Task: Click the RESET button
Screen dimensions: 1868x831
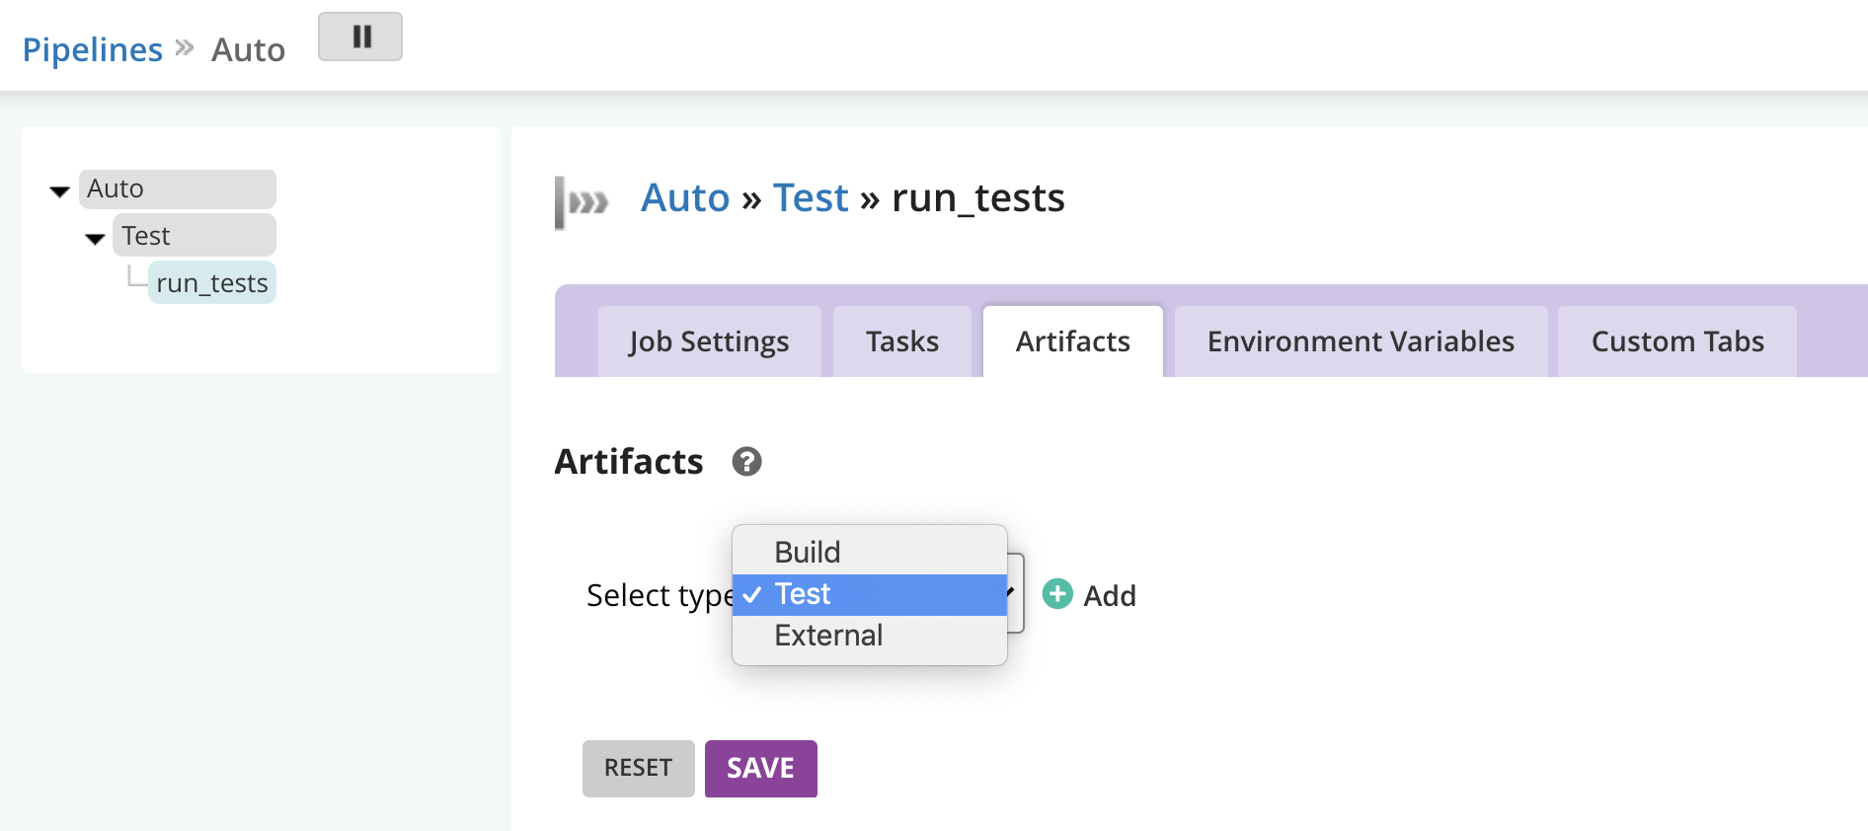Action: click(x=638, y=768)
